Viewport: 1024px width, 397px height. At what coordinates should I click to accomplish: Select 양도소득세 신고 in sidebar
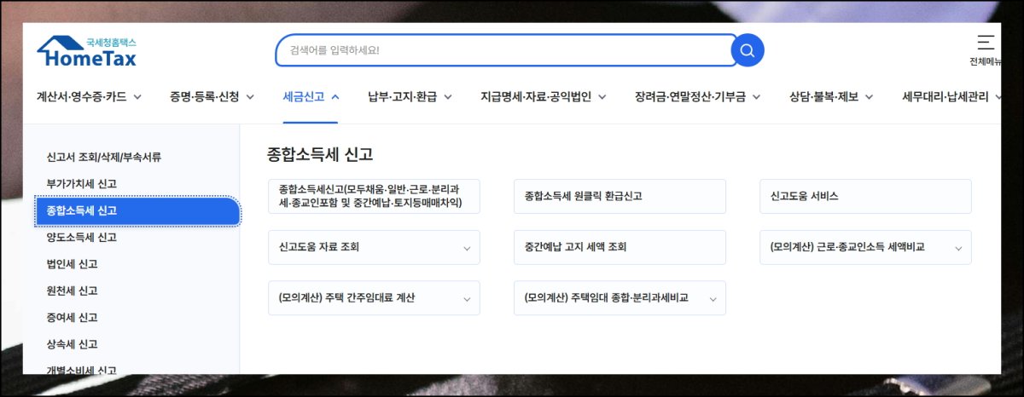pos(81,238)
